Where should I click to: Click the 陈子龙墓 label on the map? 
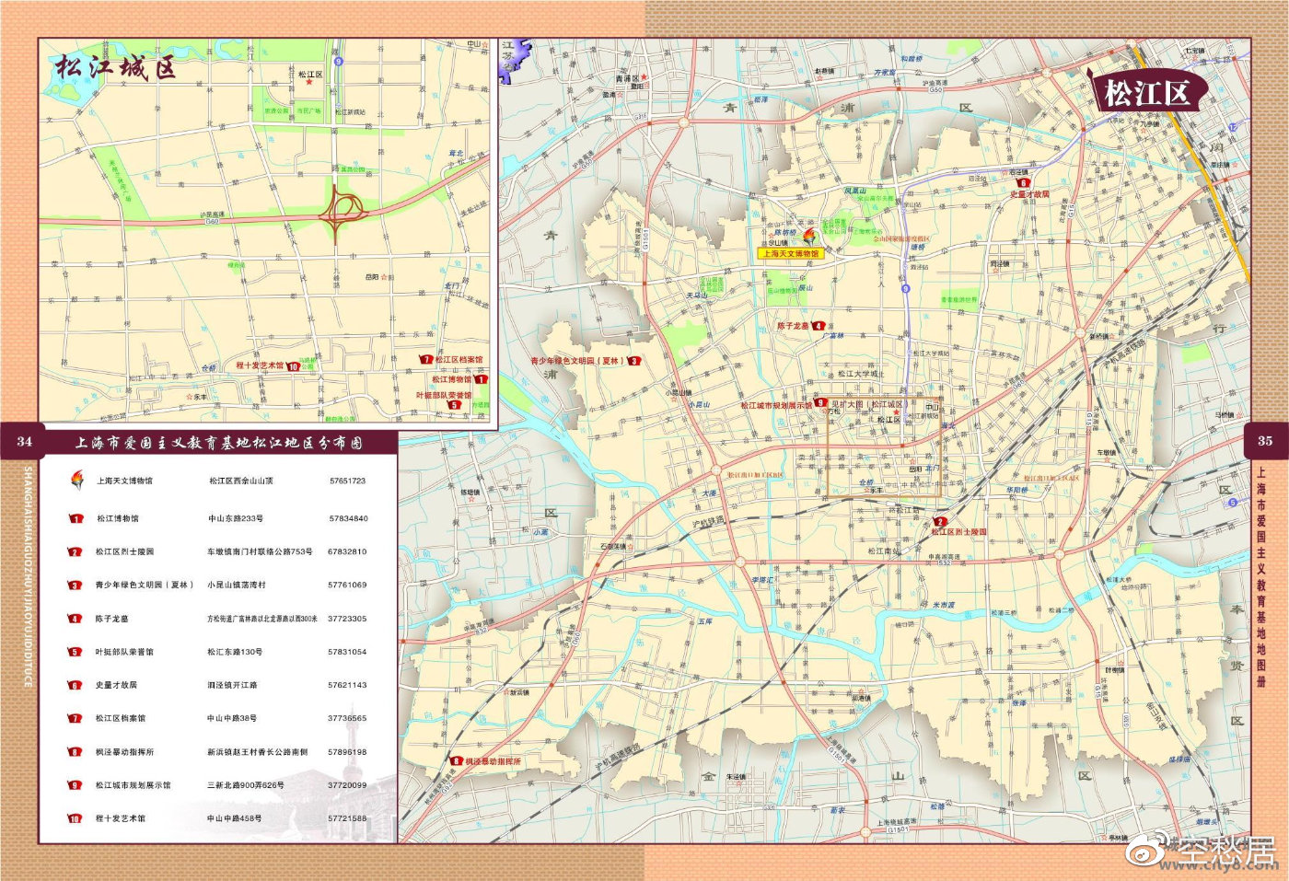(x=793, y=326)
